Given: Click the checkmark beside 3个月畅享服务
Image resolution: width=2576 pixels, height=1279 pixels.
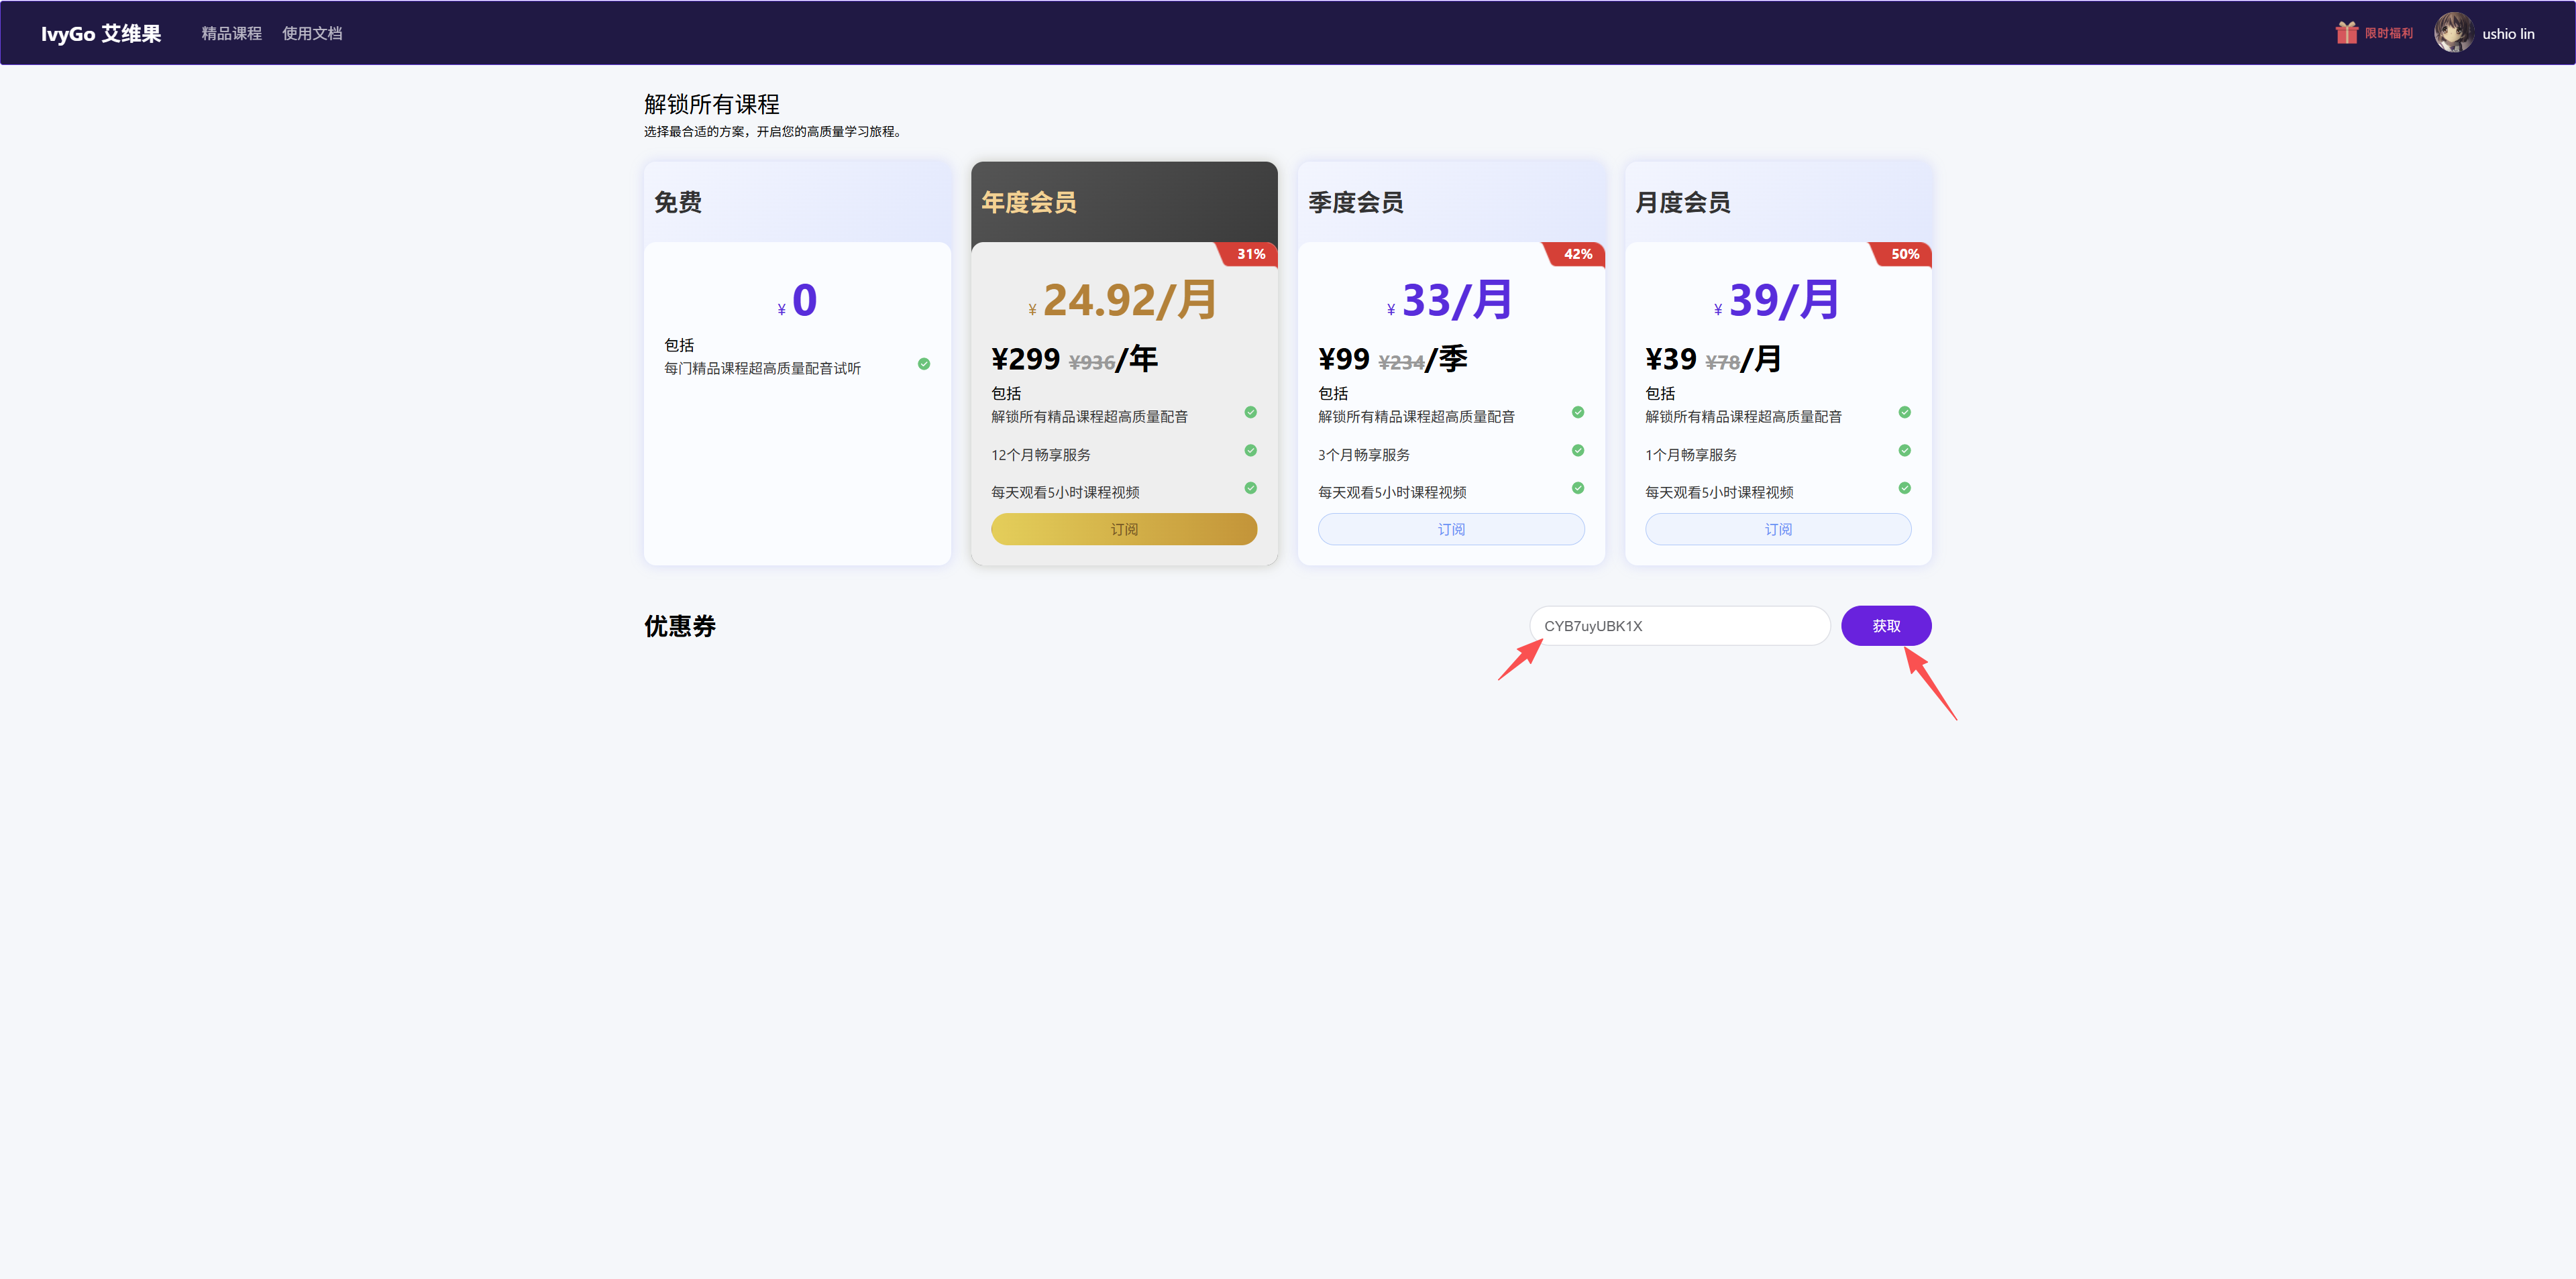Looking at the screenshot, I should [1578, 451].
